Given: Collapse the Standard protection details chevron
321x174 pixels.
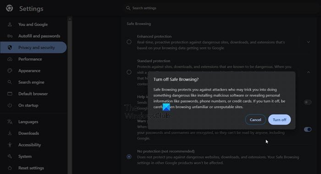Looking at the screenshot, I should [x=308, y=72].
